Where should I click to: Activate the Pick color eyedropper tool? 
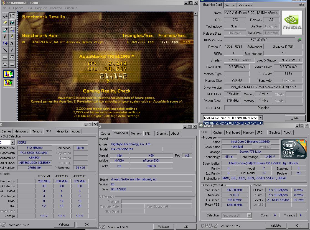tap(5, 30)
